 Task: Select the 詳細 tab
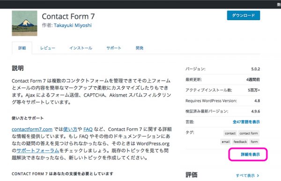(22, 48)
